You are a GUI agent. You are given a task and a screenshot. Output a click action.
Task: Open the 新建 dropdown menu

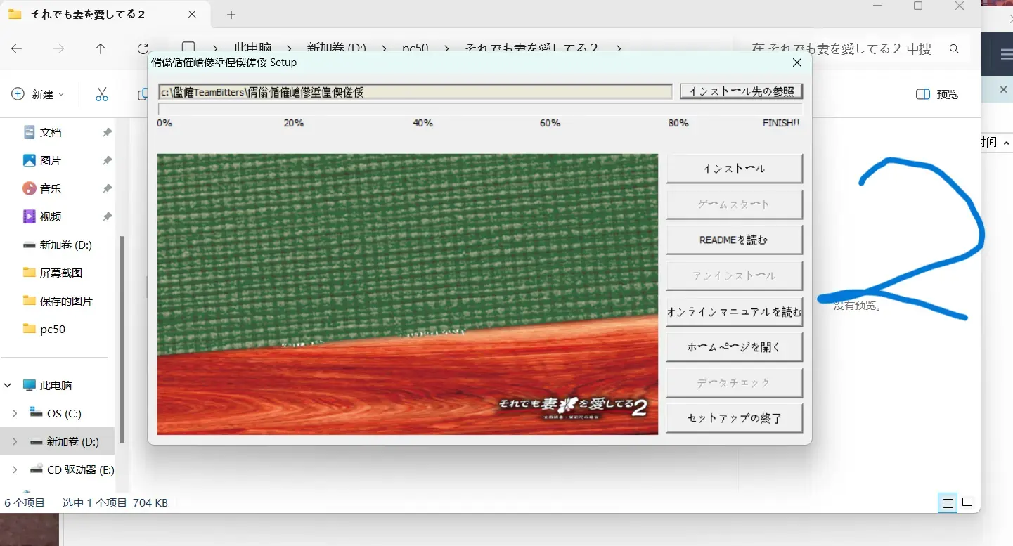(38, 94)
